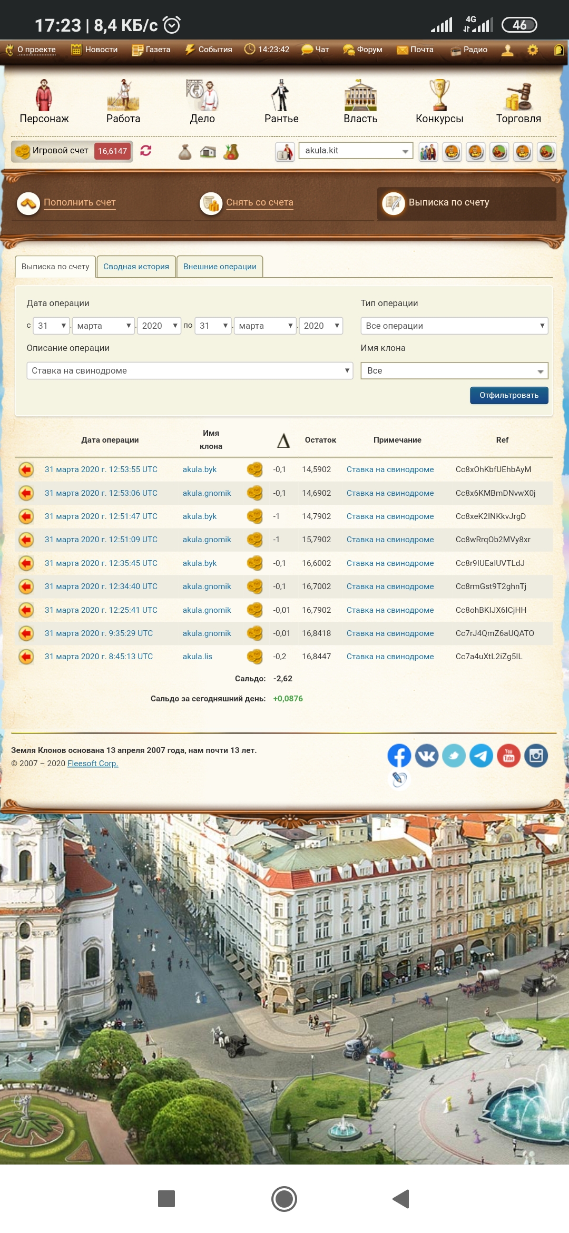Click the YouTube social icon
The image size is (569, 1233).
[508, 756]
